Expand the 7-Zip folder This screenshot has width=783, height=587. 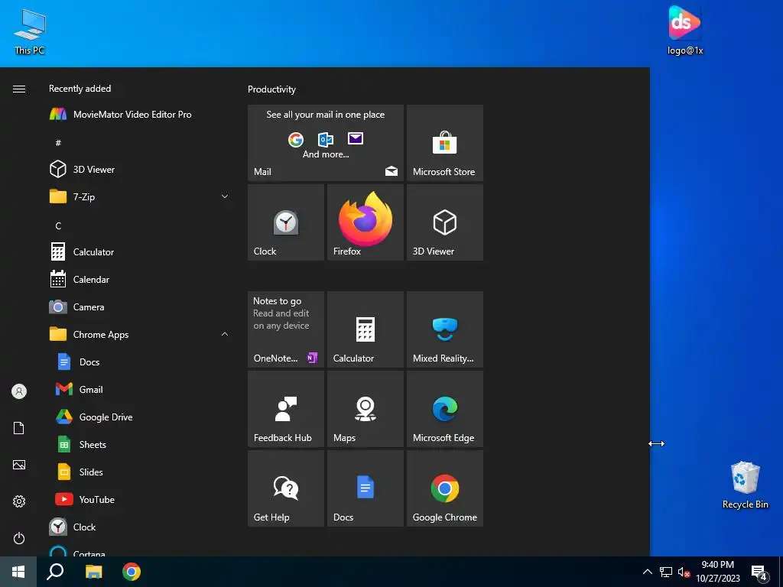[x=140, y=196]
